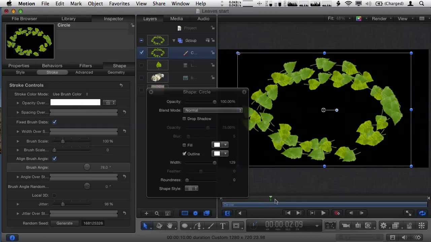The height and width of the screenshot is (242, 431).
Task: Select the Text tool
Action: pos(223,226)
